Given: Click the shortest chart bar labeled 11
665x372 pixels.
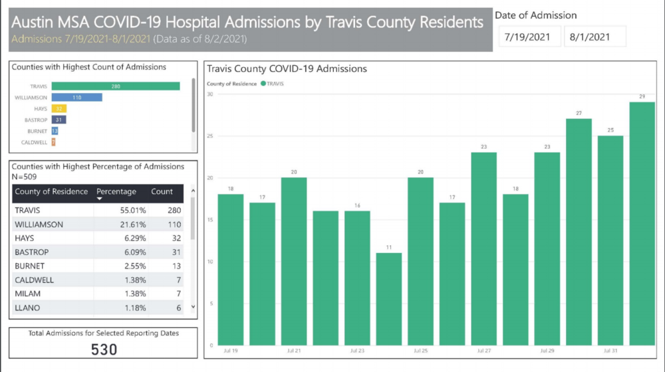Looking at the screenshot, I should pyautogui.click(x=389, y=299).
